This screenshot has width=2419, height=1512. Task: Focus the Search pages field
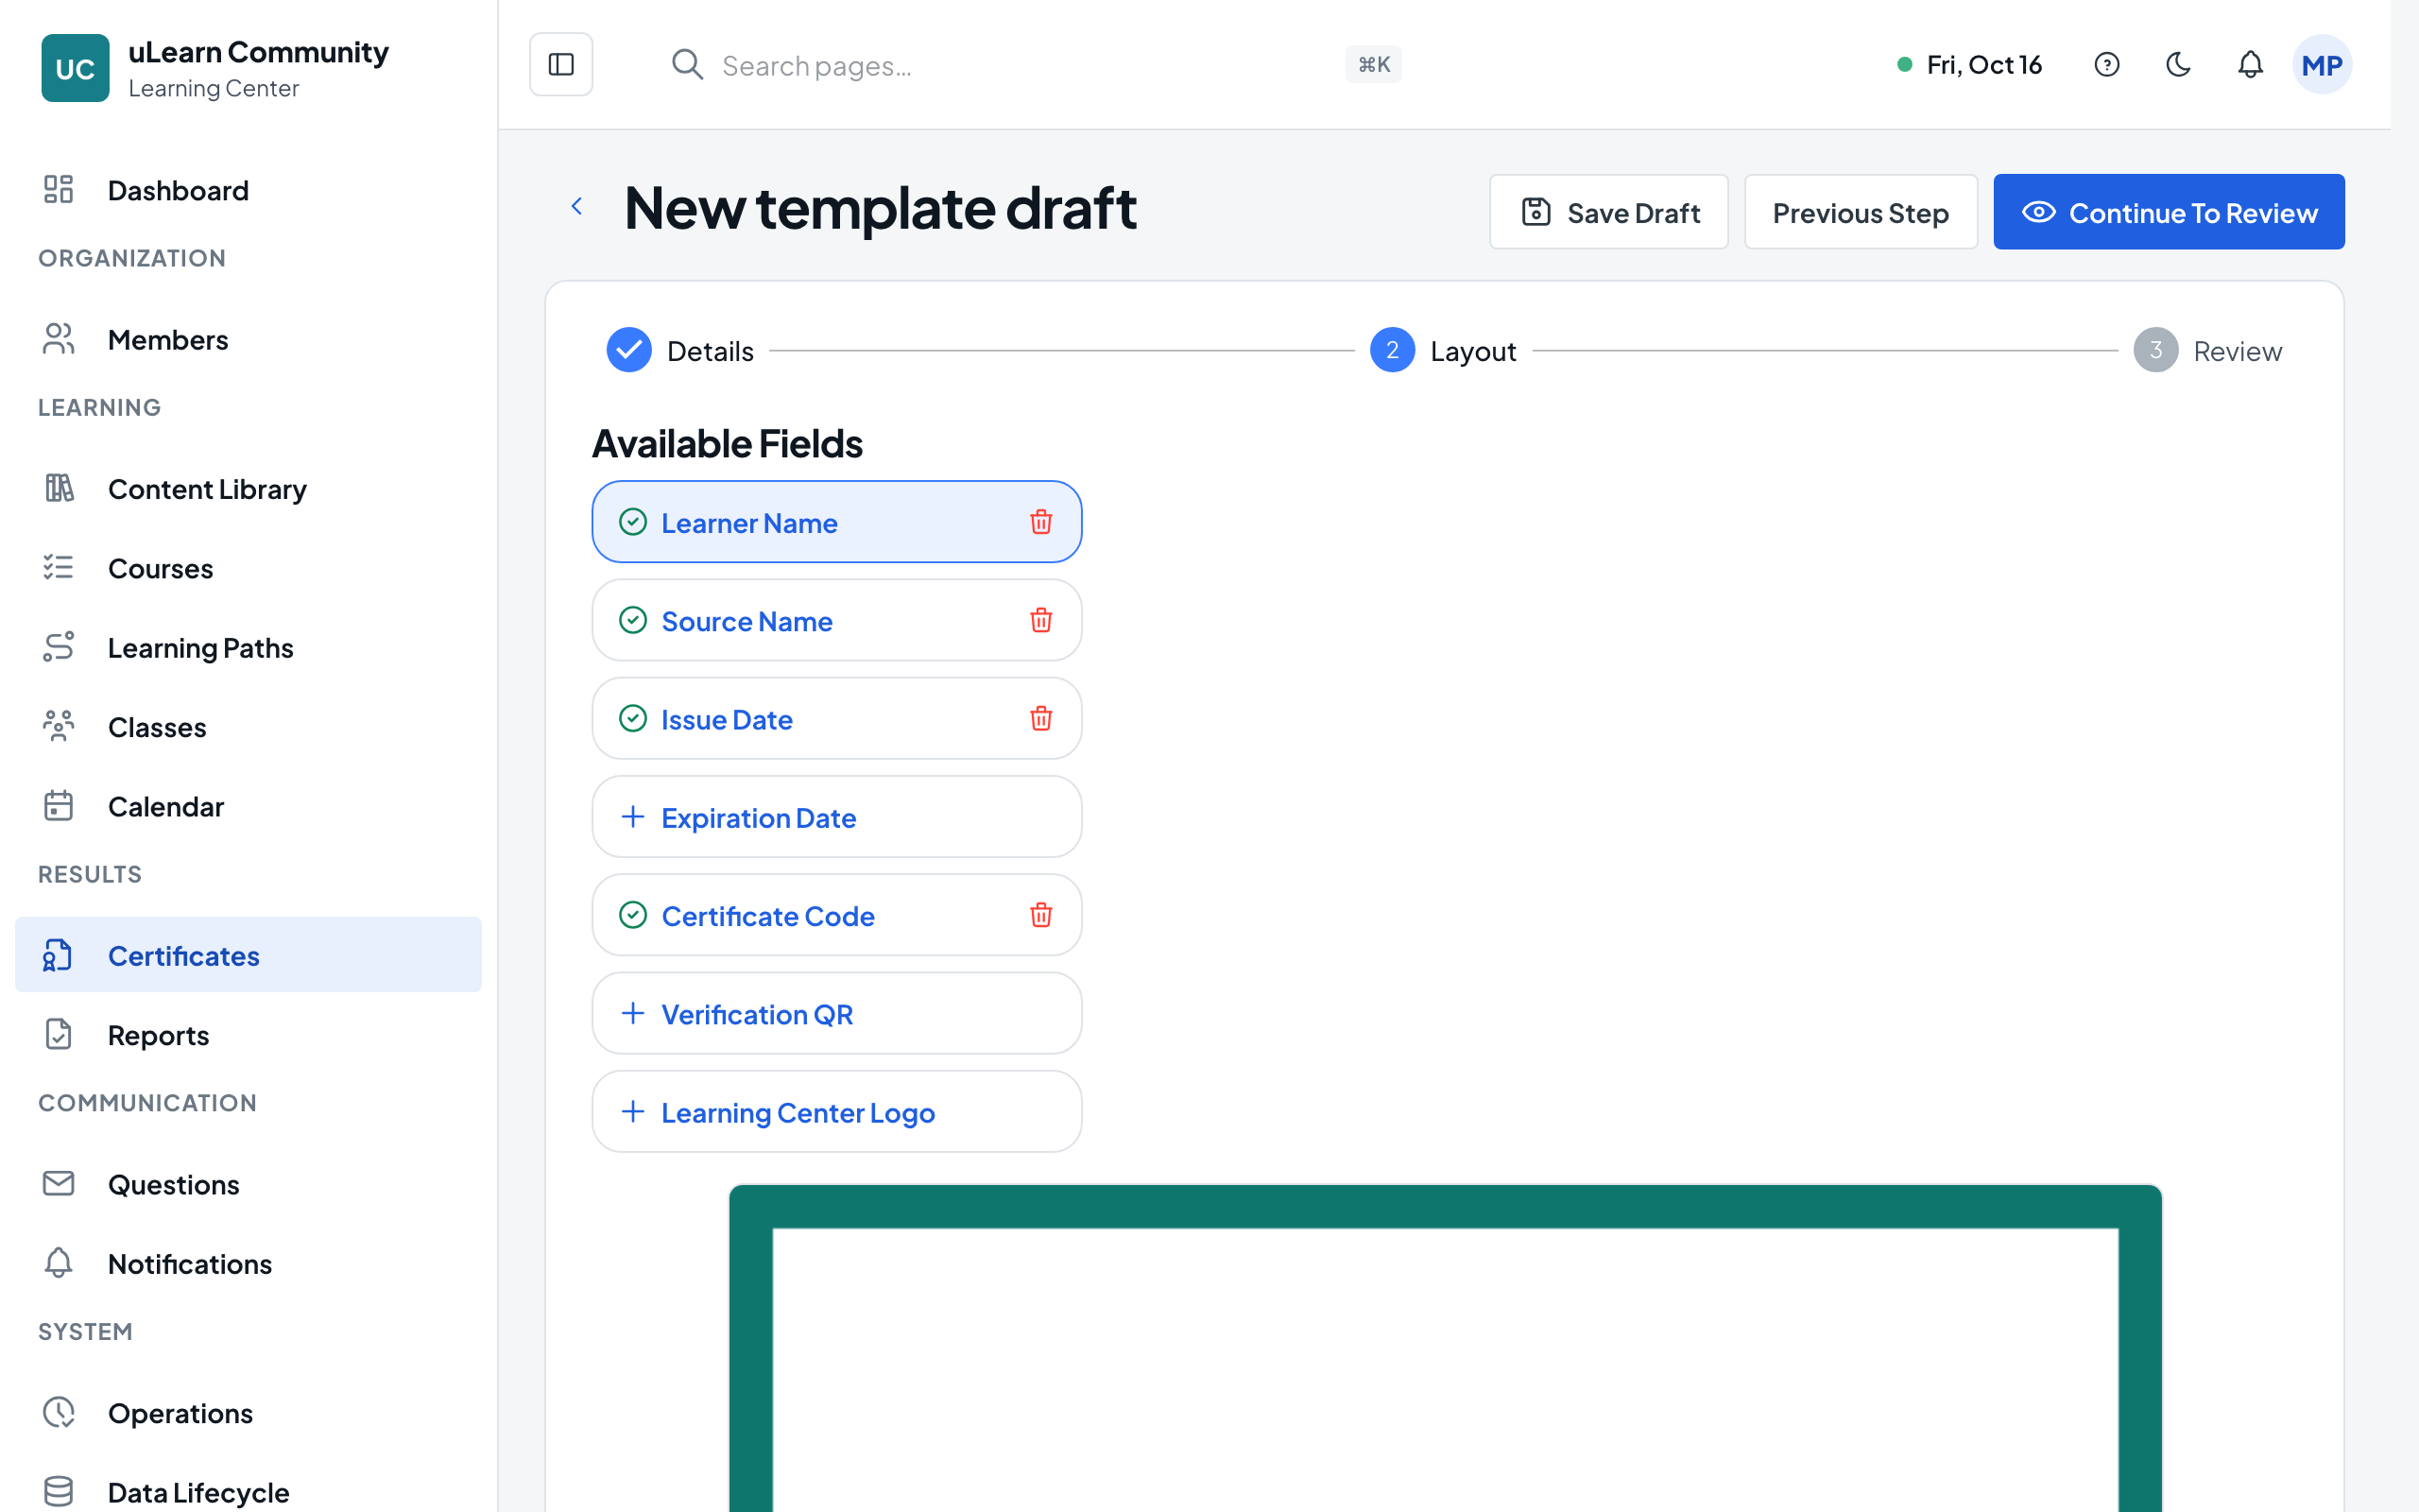1035,65
